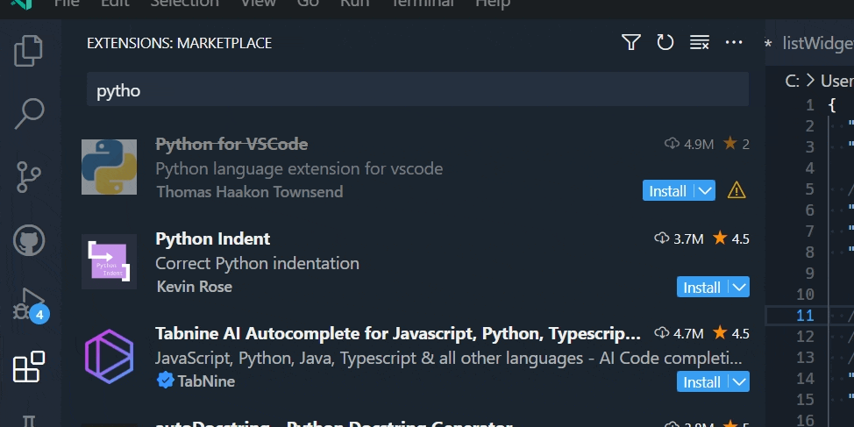Click publisher name 'Kevin Rose'
This screenshot has width=854, height=427.
(x=195, y=287)
